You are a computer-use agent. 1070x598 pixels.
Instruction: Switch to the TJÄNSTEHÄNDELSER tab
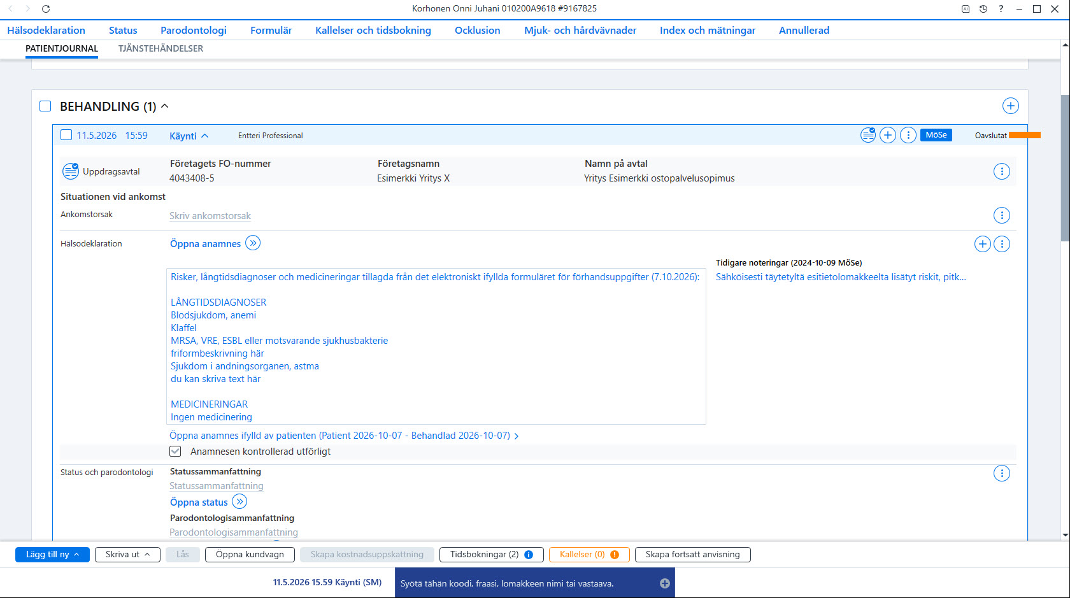coord(160,48)
